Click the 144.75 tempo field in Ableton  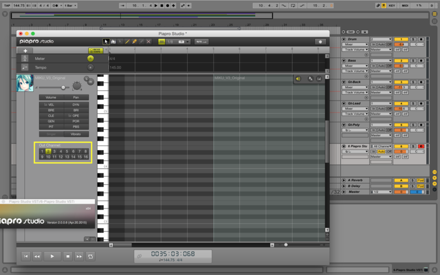pos(19,5)
